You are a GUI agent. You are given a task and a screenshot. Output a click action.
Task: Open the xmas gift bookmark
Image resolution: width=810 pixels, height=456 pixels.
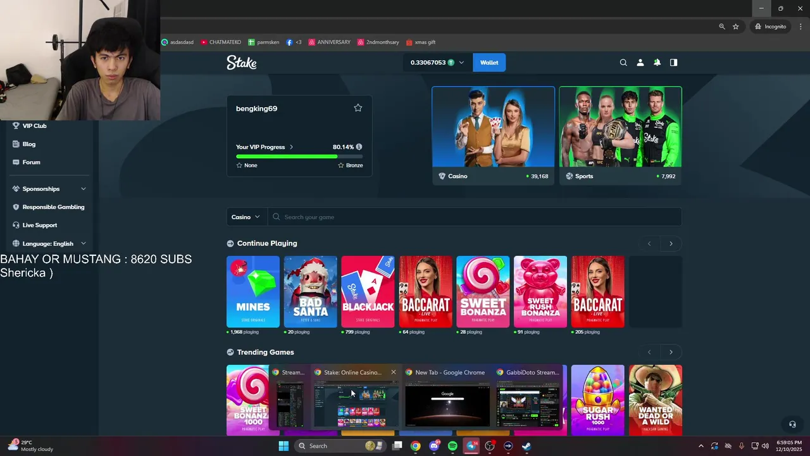point(420,42)
